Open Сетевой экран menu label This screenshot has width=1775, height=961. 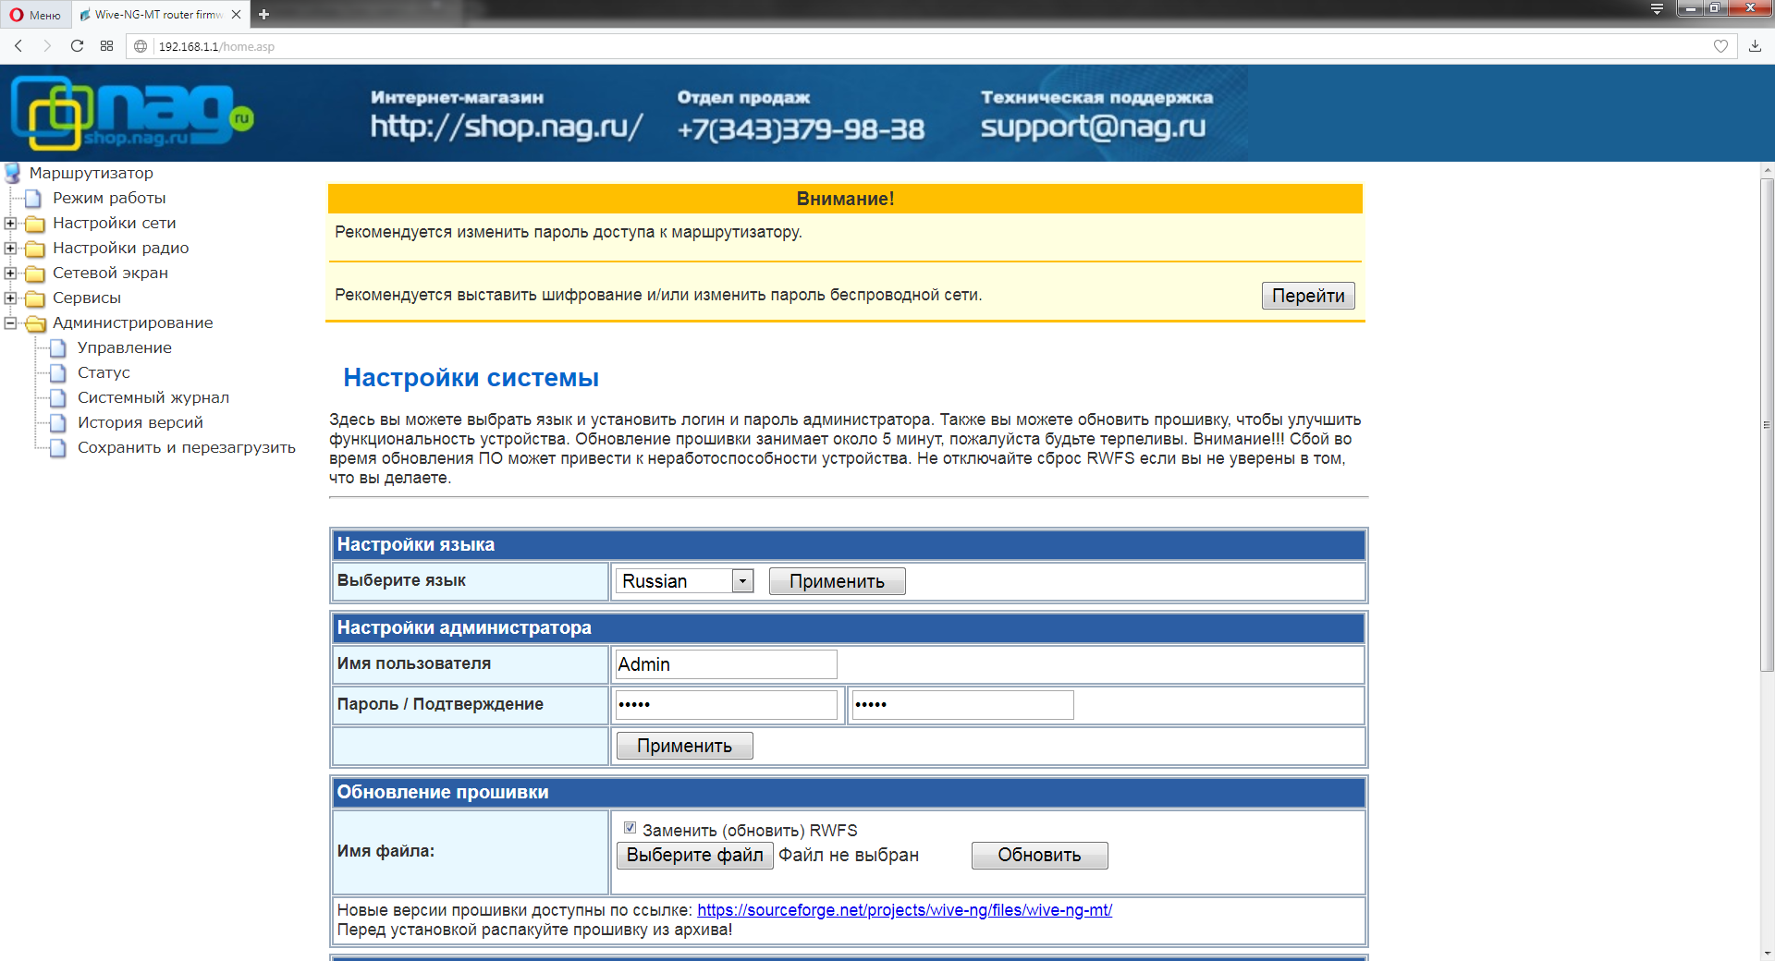pos(110,273)
